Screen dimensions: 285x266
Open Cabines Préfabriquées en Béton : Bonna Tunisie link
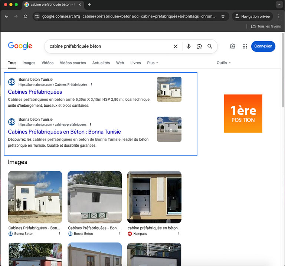[64, 132]
